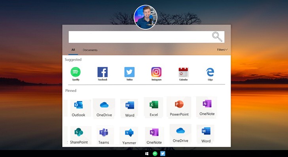Click the "Pinned" section heading
Viewport: 288px width, 157px height.
(x=71, y=90)
